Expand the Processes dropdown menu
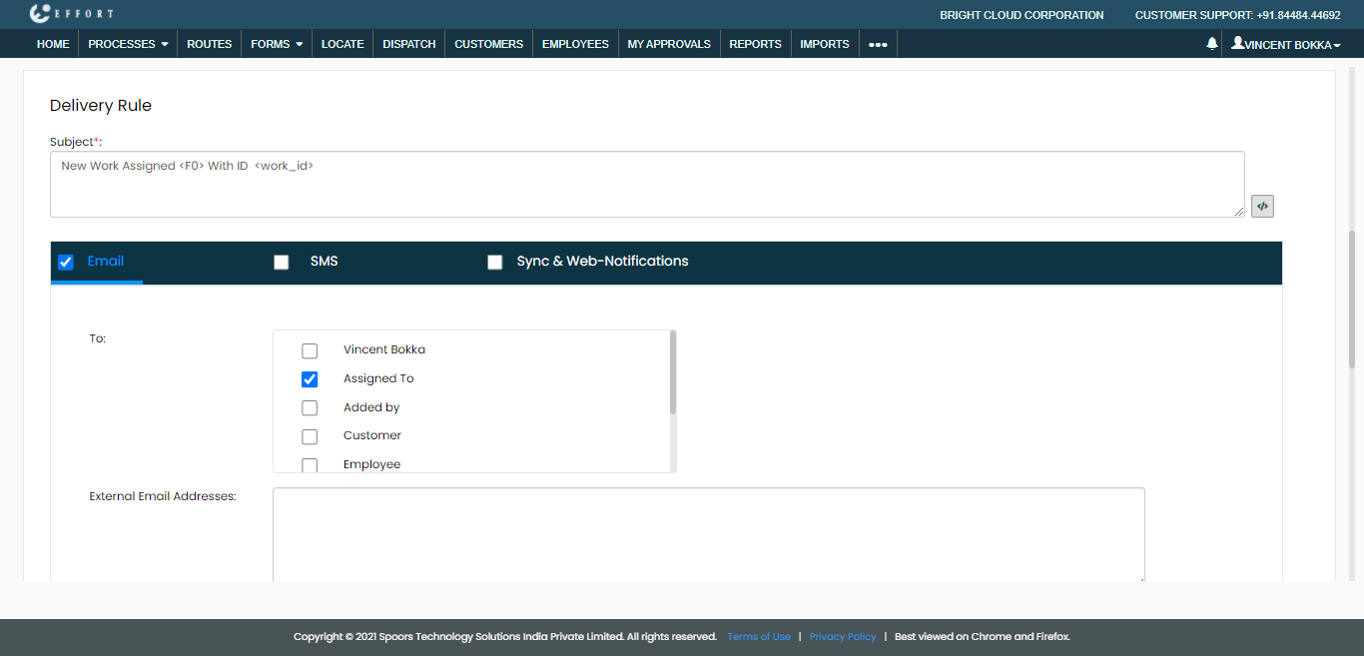The height and width of the screenshot is (656, 1364). click(128, 44)
